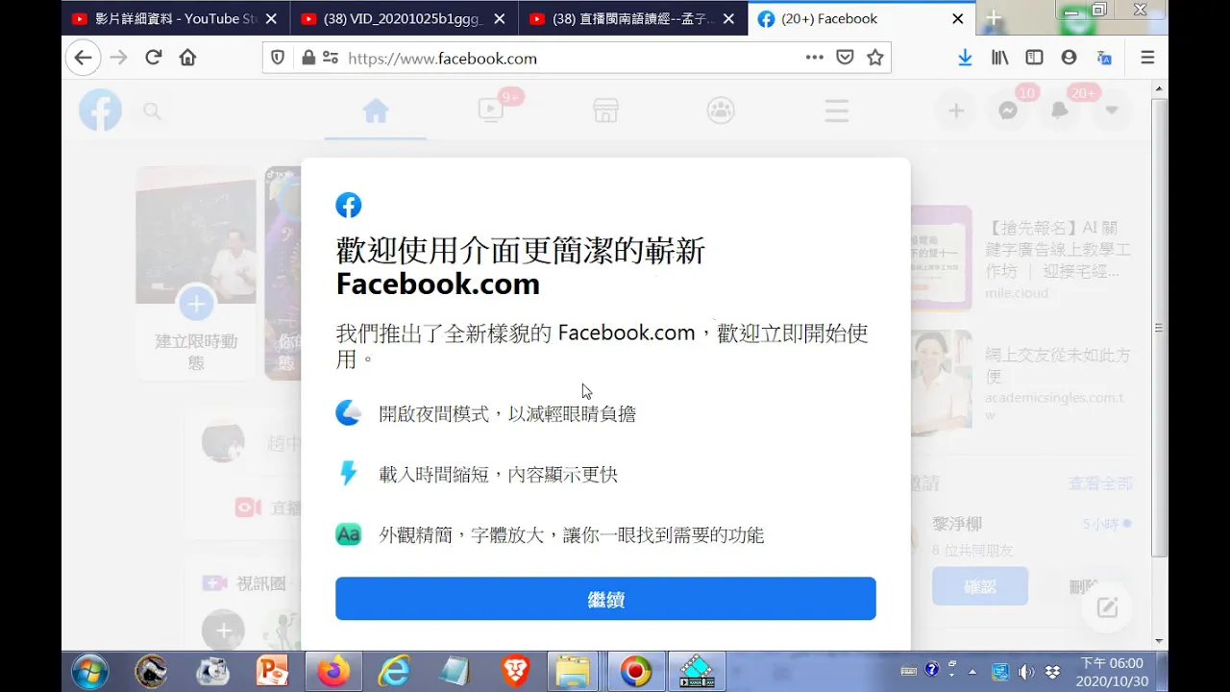Image resolution: width=1230 pixels, height=692 pixels.
Task: Open a new browser tab
Action: [x=994, y=18]
